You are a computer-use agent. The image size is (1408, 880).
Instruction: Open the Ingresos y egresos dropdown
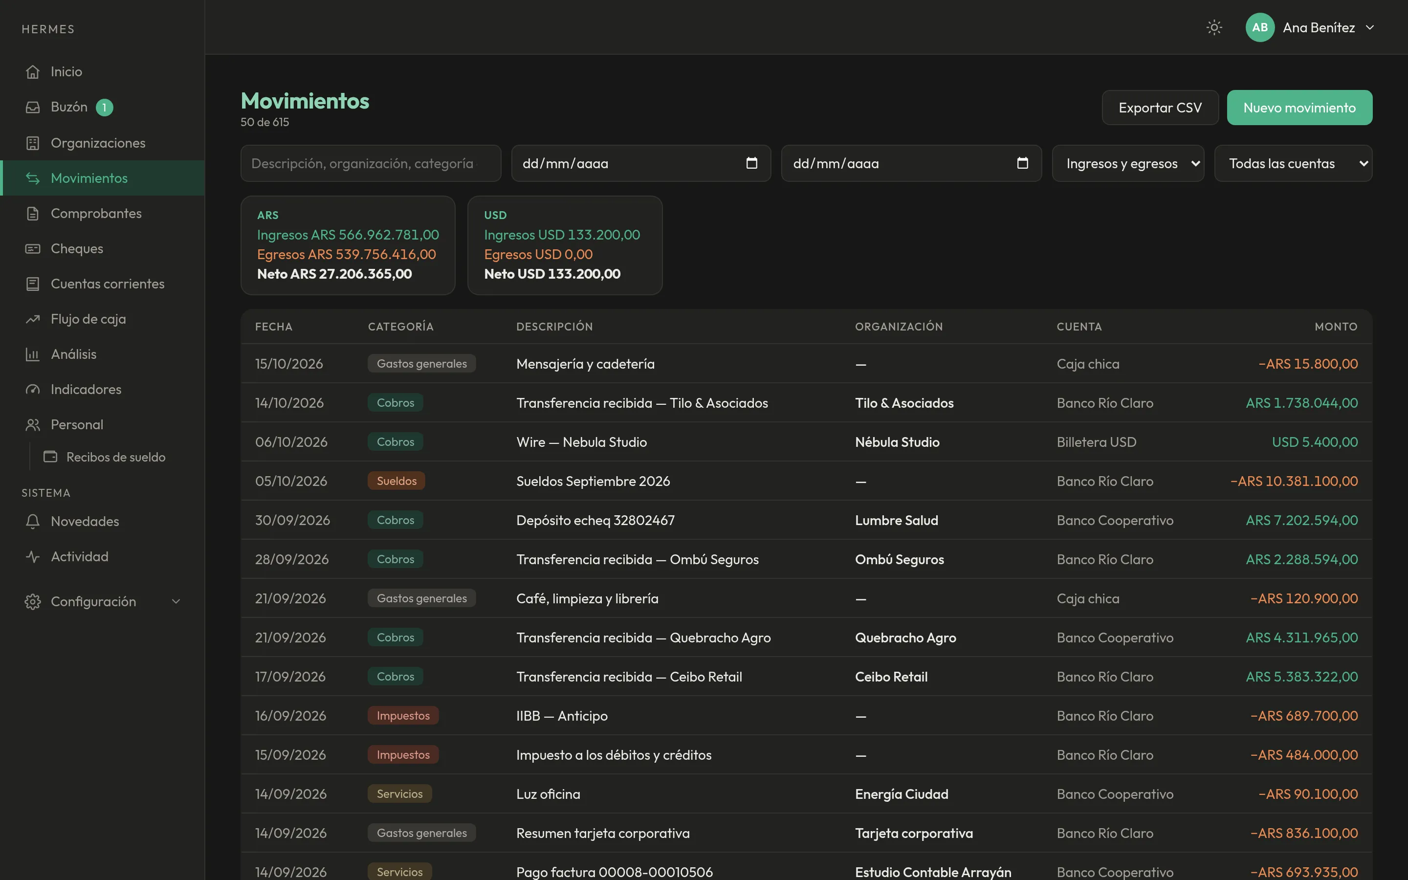tap(1127, 164)
